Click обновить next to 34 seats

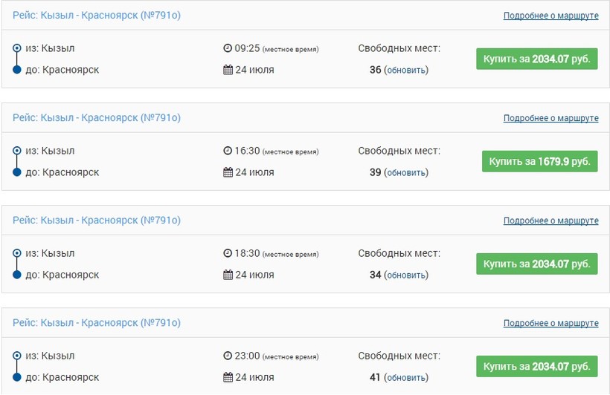coord(406,275)
